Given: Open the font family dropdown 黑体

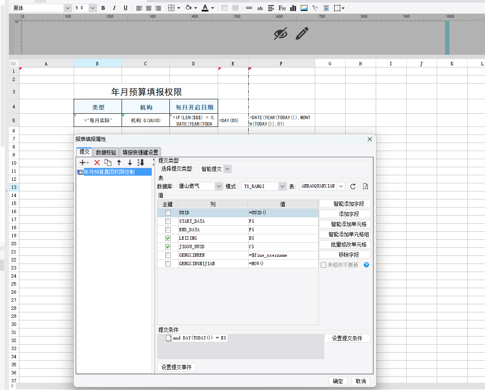Looking at the screenshot, I should [x=68, y=8].
